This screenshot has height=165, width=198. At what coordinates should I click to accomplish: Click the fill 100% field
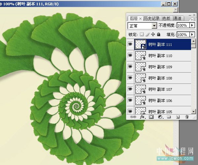click(x=183, y=34)
